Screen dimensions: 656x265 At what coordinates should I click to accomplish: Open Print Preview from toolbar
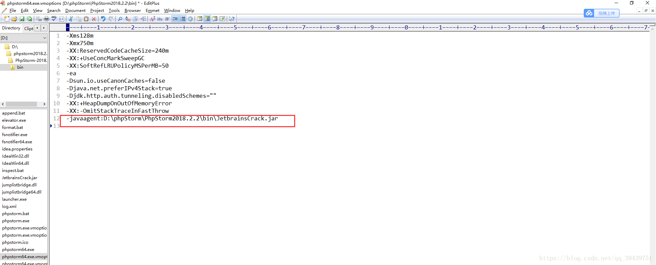(x=39, y=19)
